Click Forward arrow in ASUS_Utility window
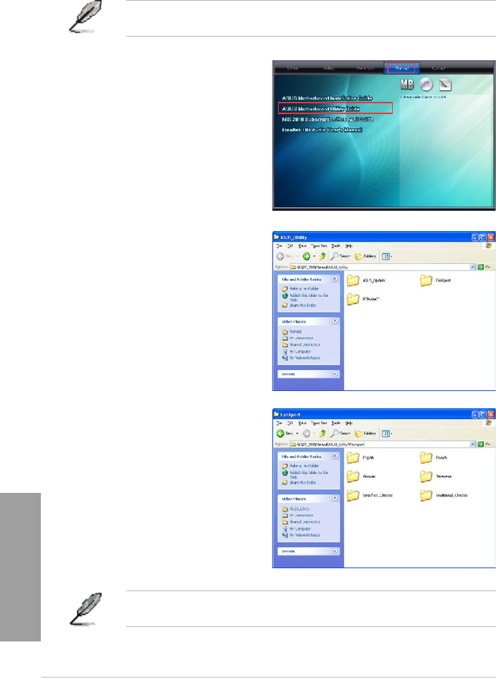 click(306, 256)
